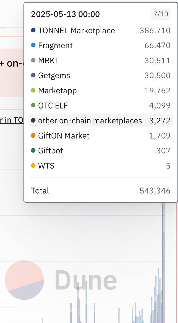Click the orange GiftON Market dot
The width and height of the screenshot is (178, 323).
point(33,136)
